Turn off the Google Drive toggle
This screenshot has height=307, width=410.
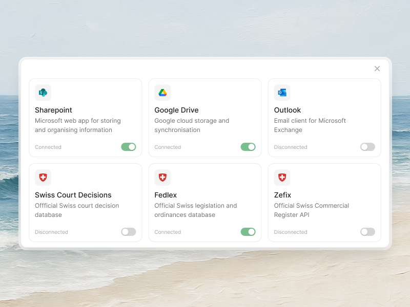(248, 147)
